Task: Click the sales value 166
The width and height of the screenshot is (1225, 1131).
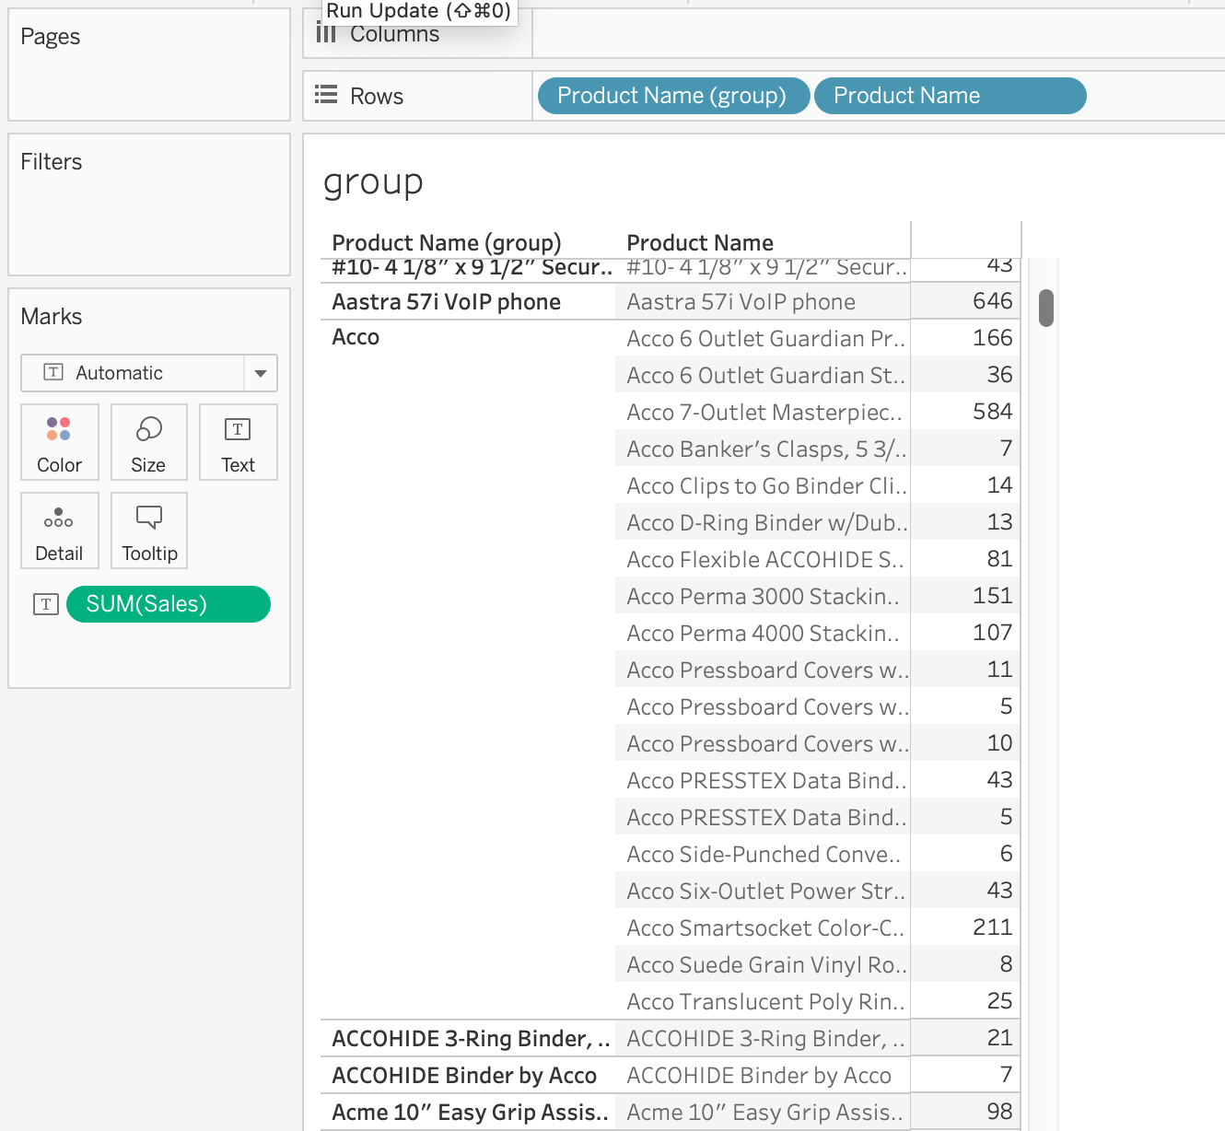Action: point(992,338)
